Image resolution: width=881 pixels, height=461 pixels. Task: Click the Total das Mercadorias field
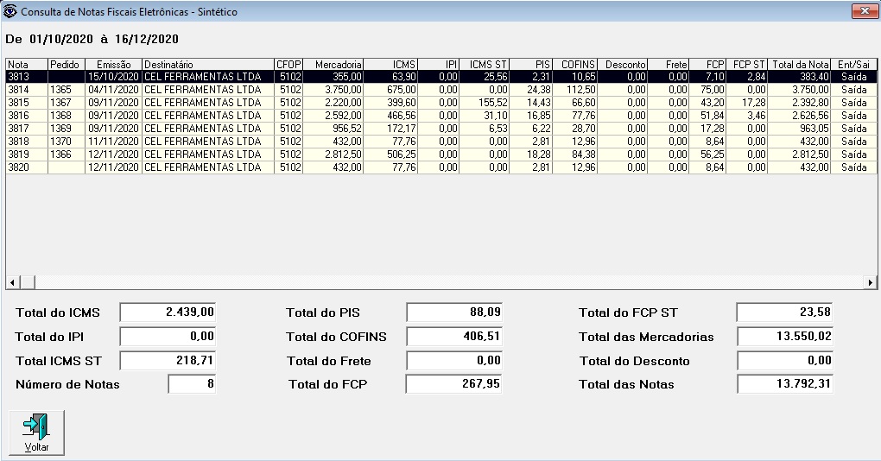click(x=784, y=337)
